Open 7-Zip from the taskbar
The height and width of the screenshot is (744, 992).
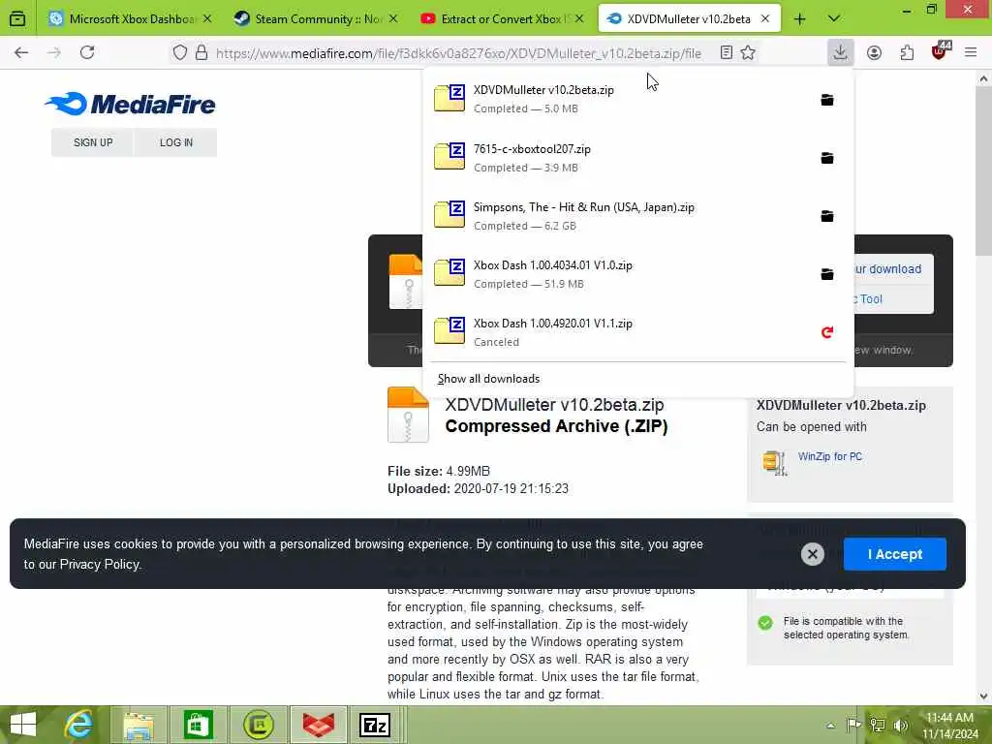[x=375, y=725]
